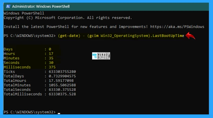Viewport: 213px width, 118px height.
Task: Click the 'Ticks' label
Action: tap(9, 71)
